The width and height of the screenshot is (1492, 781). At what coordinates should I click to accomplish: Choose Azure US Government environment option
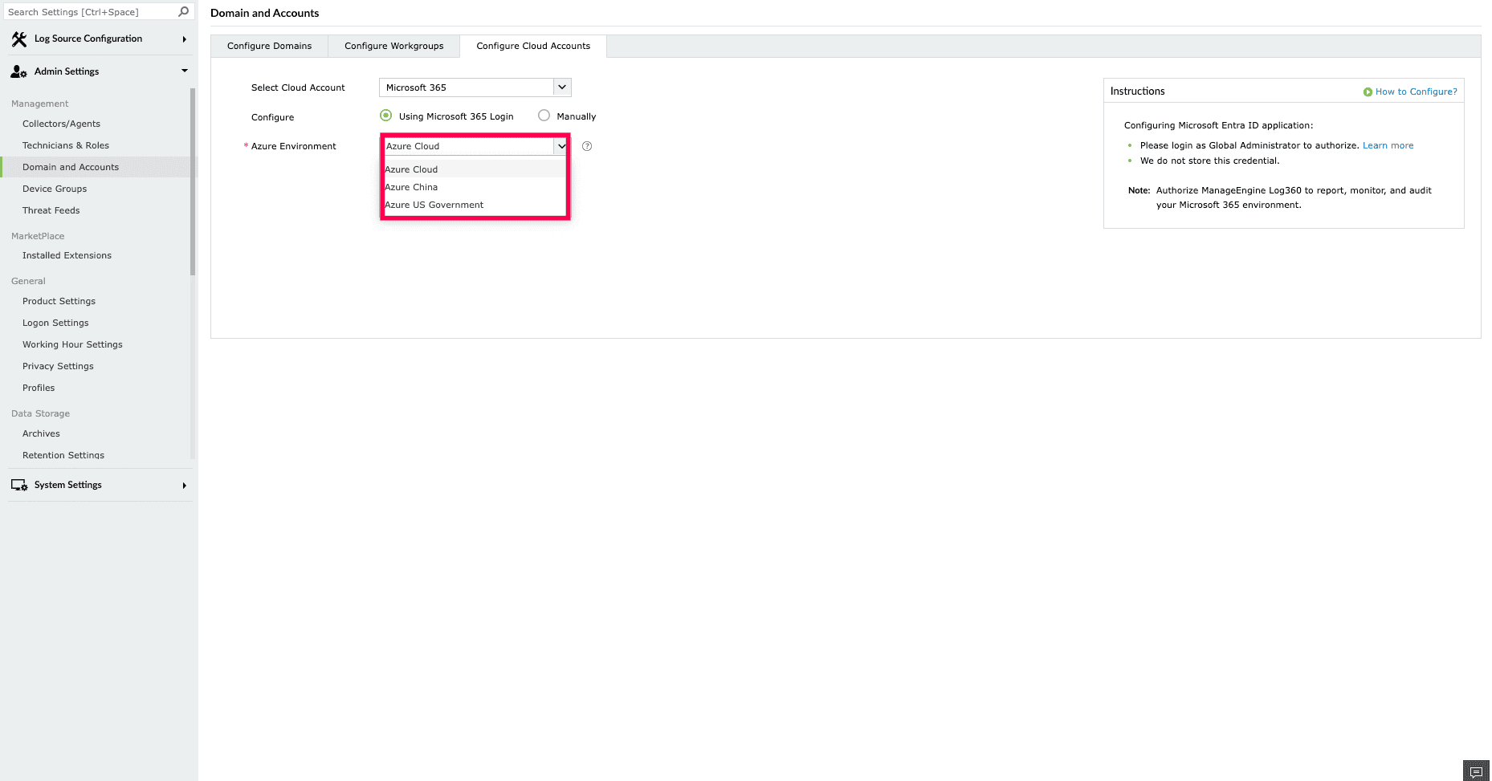click(x=434, y=205)
